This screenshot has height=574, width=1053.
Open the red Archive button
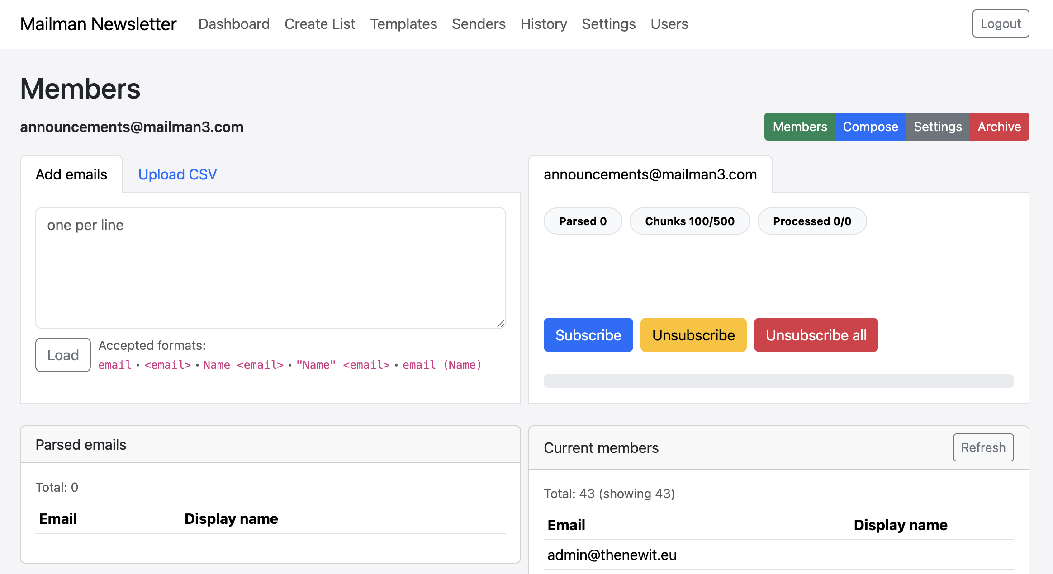click(x=999, y=127)
